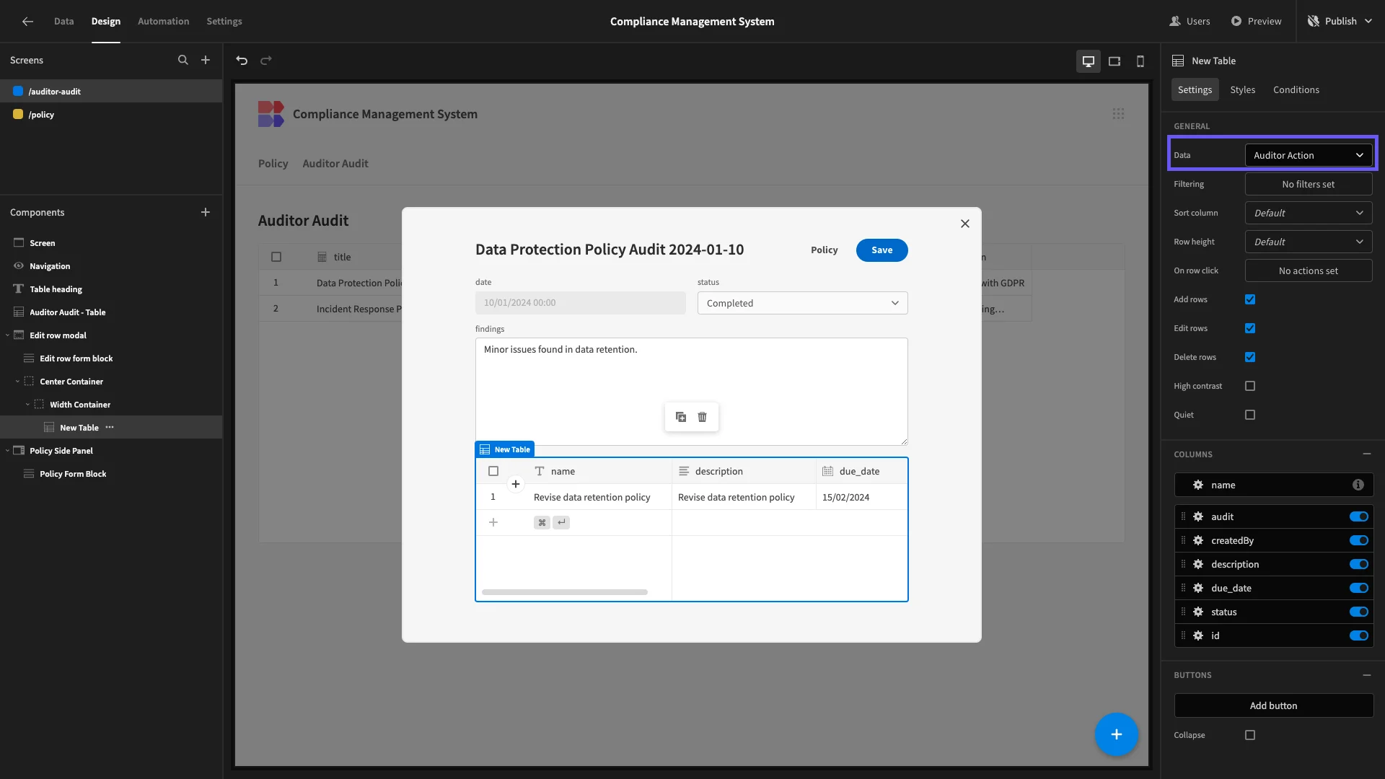Click the blue floating add button
Screen dimensions: 1385x779
click(1116, 734)
